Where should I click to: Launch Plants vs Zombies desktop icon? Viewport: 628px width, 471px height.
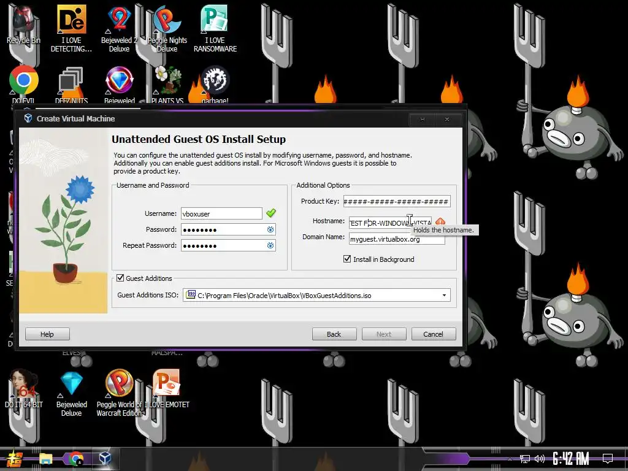coord(167,84)
